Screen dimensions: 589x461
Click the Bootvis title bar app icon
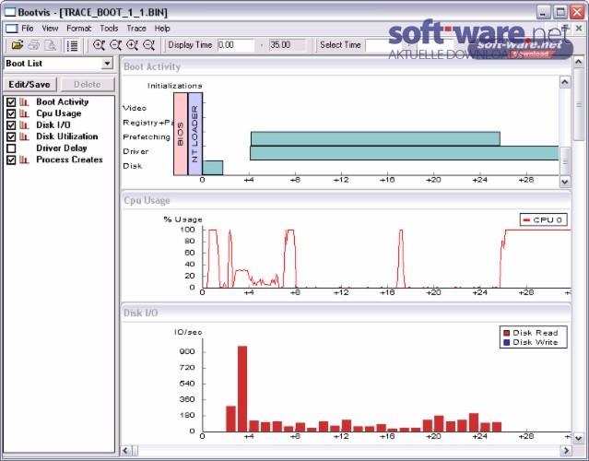point(9,12)
